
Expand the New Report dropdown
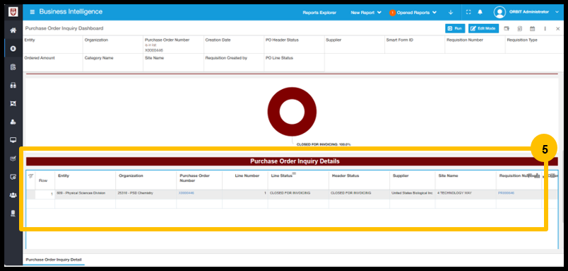[366, 12]
